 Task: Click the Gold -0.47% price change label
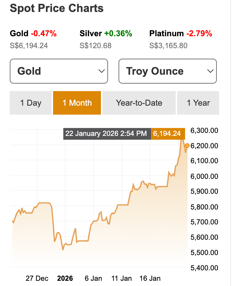click(x=33, y=34)
